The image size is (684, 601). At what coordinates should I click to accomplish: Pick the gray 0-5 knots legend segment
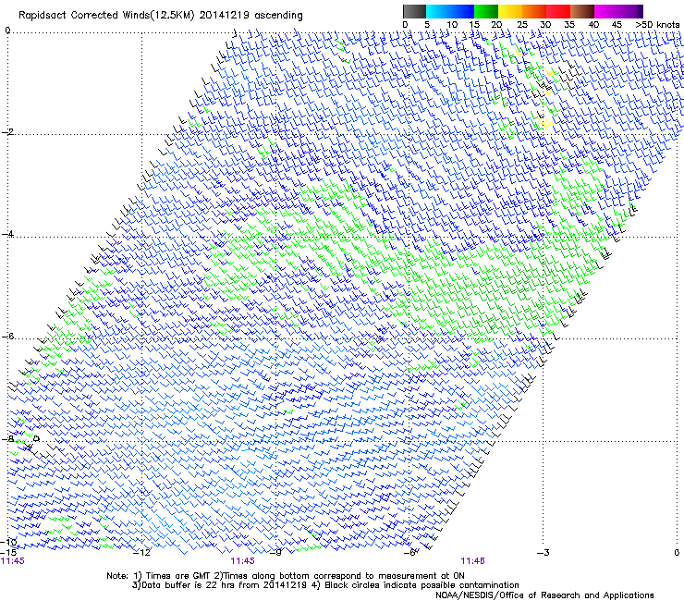414,11
